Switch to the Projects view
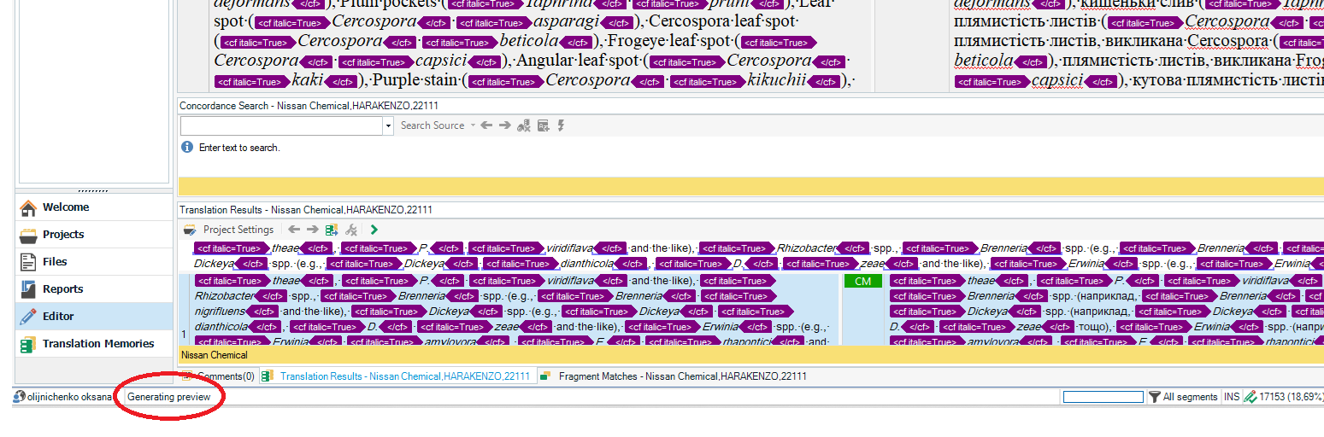The width and height of the screenshot is (1324, 437). click(63, 235)
